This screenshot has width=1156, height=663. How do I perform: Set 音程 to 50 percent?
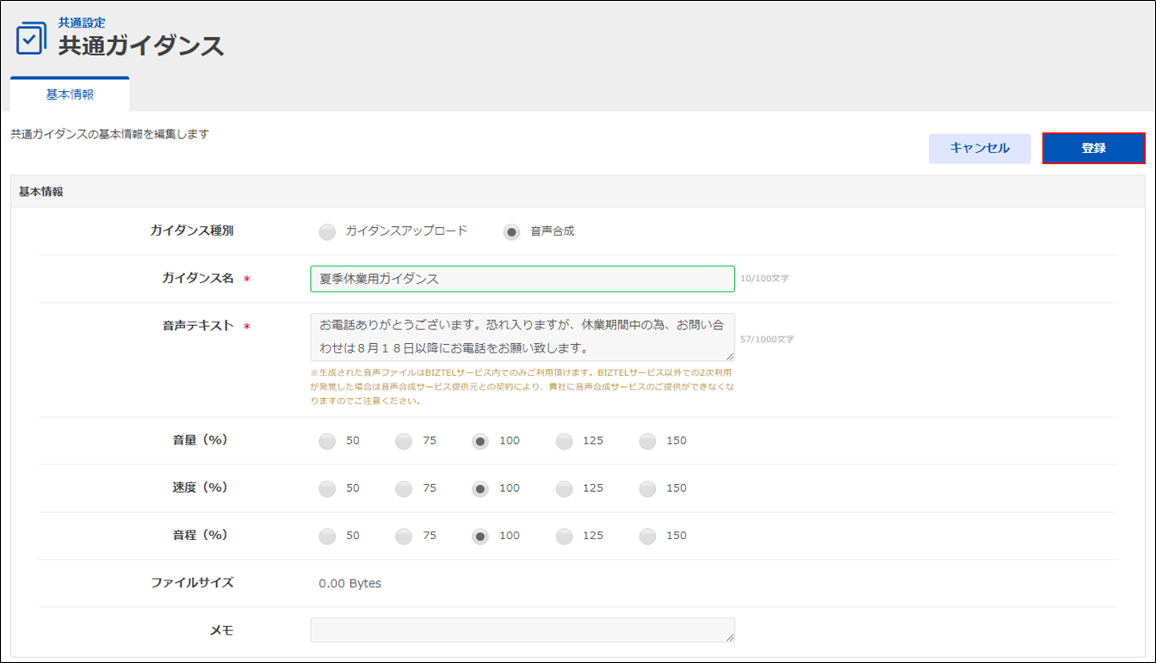[x=327, y=536]
